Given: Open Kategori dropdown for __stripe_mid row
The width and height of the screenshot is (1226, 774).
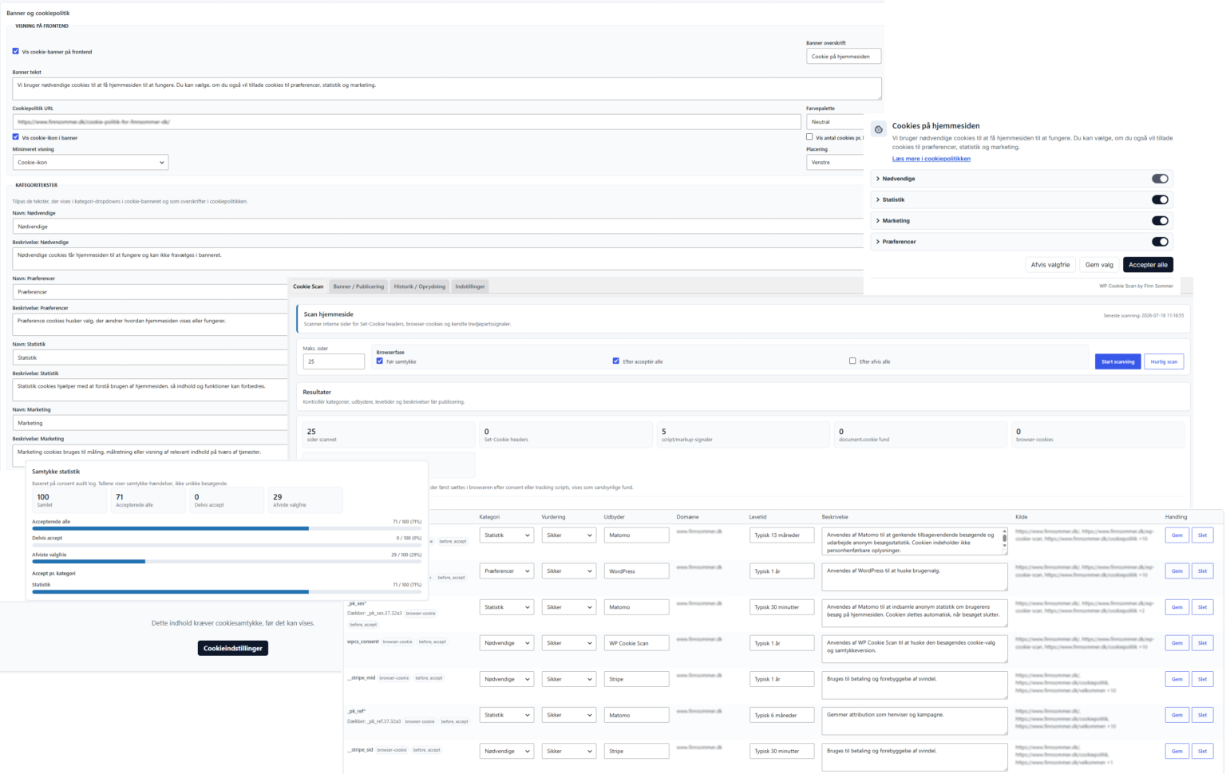Looking at the screenshot, I should pos(506,679).
